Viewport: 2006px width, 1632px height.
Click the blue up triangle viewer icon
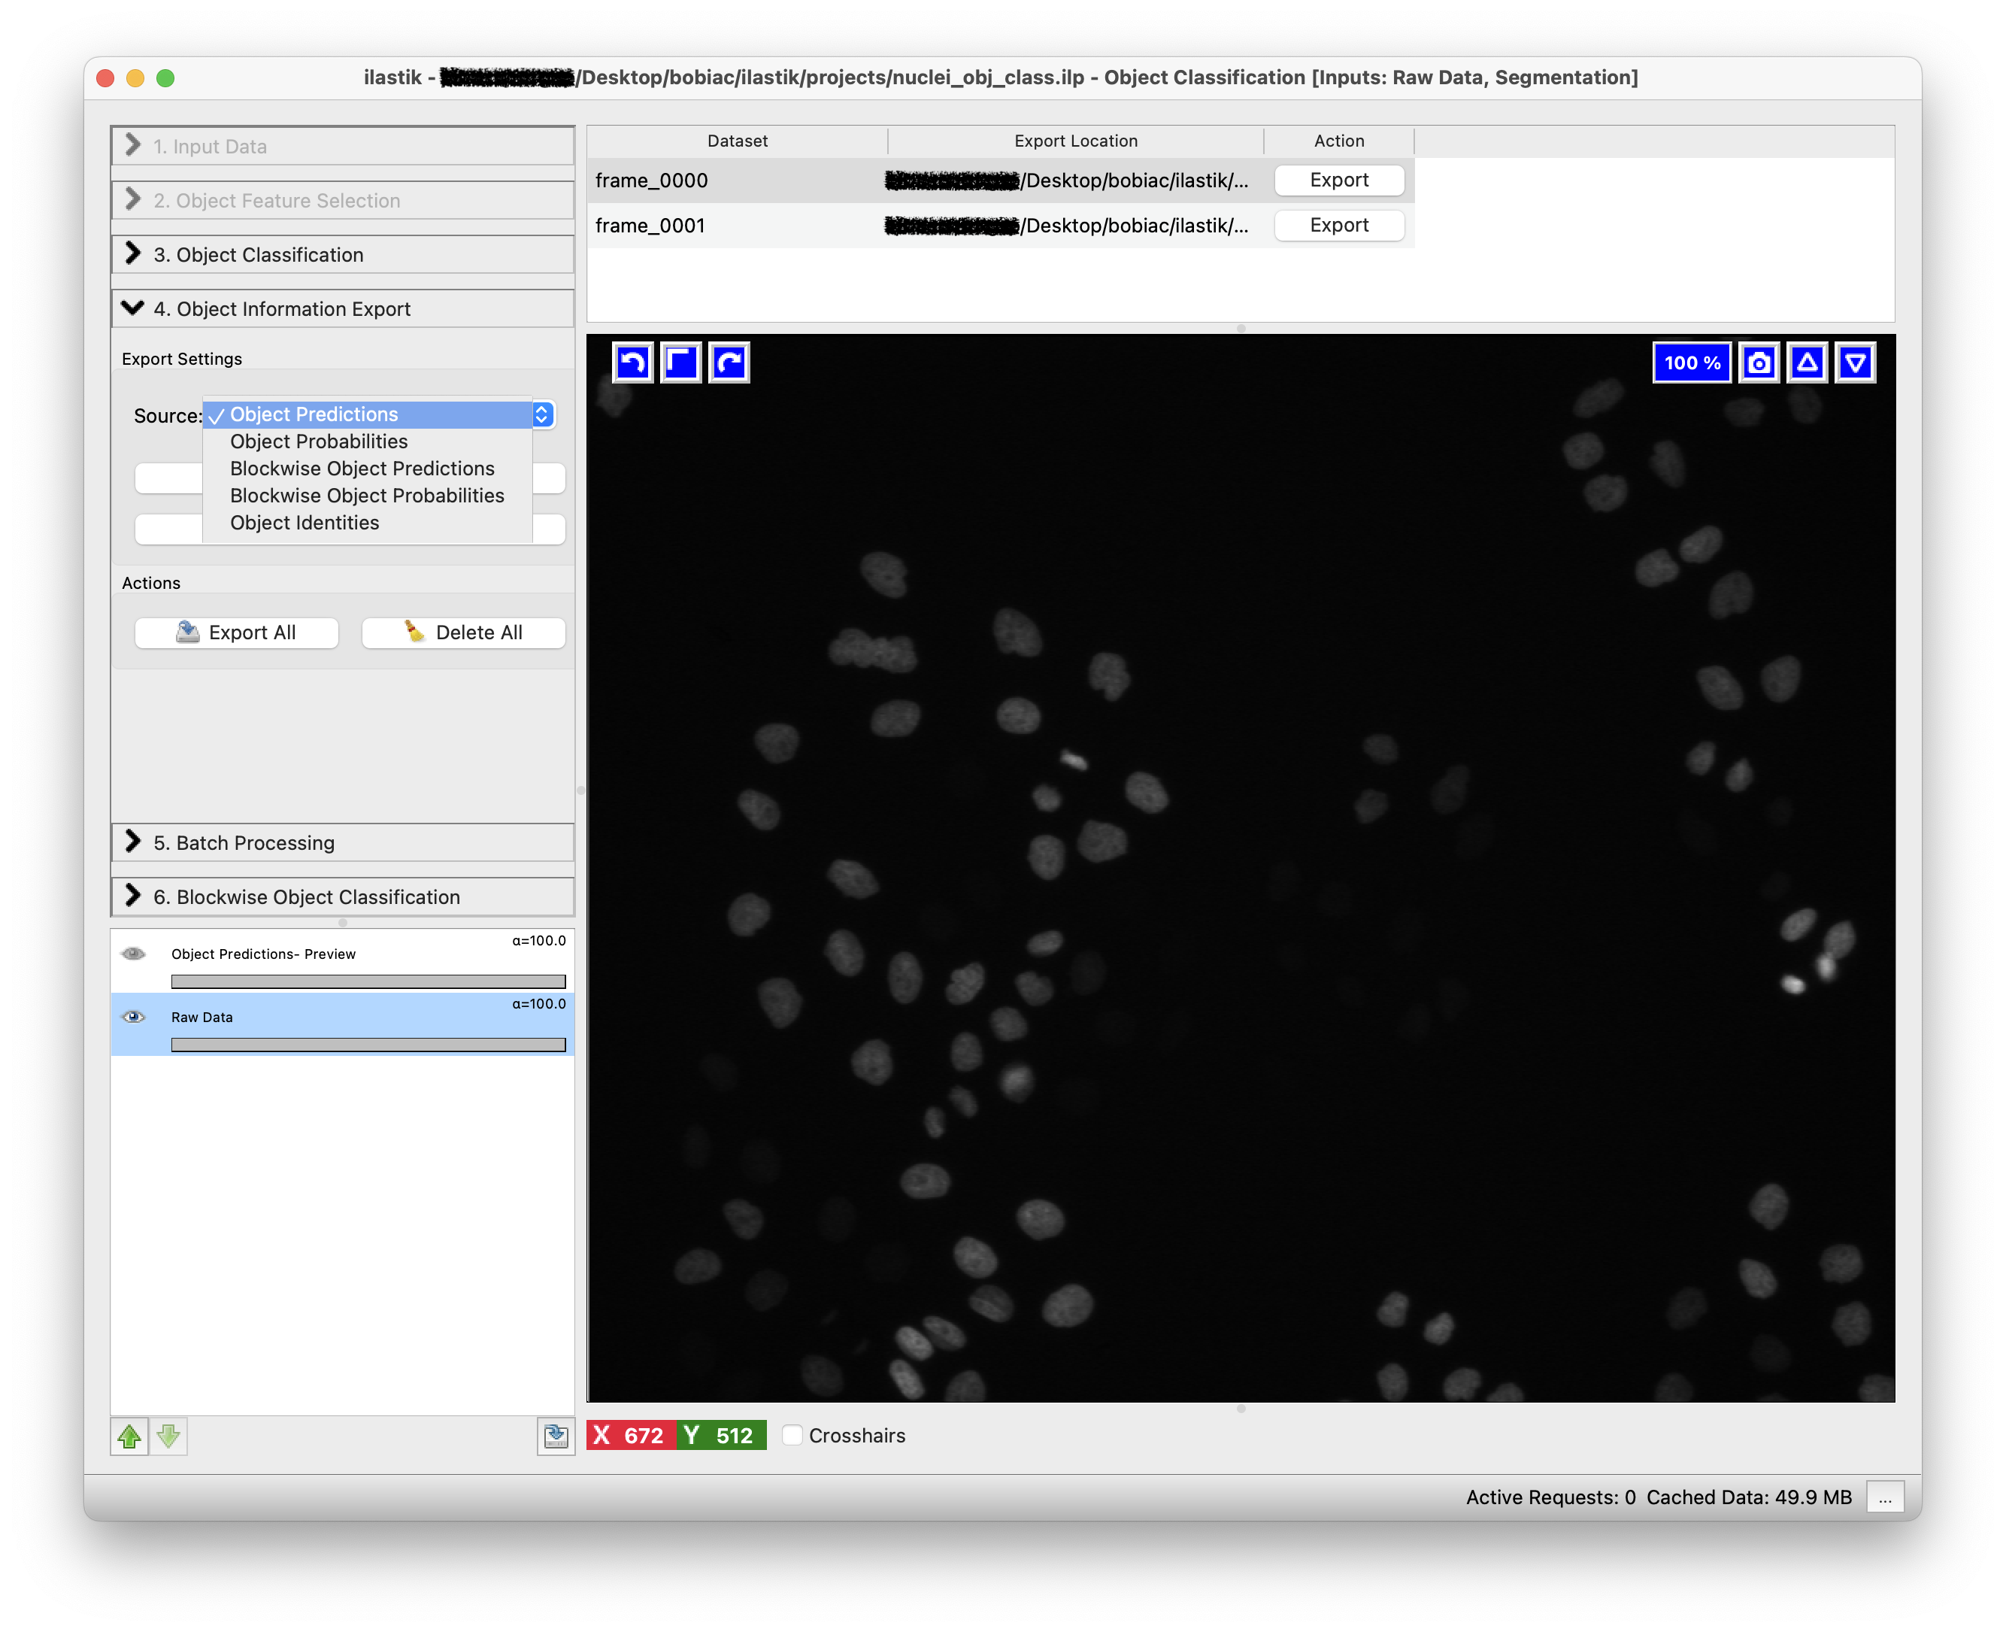click(x=1807, y=362)
